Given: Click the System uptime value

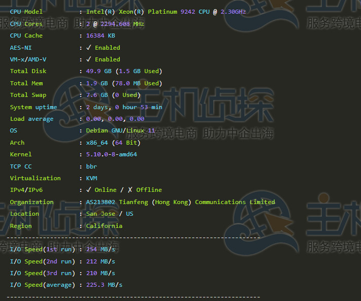Looking at the screenshot, I should tap(124, 107).
